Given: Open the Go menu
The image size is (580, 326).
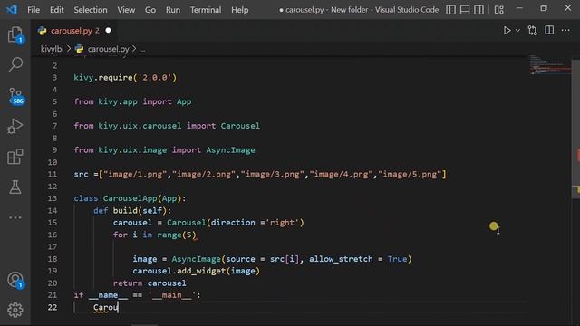Looking at the screenshot, I should (150, 10).
